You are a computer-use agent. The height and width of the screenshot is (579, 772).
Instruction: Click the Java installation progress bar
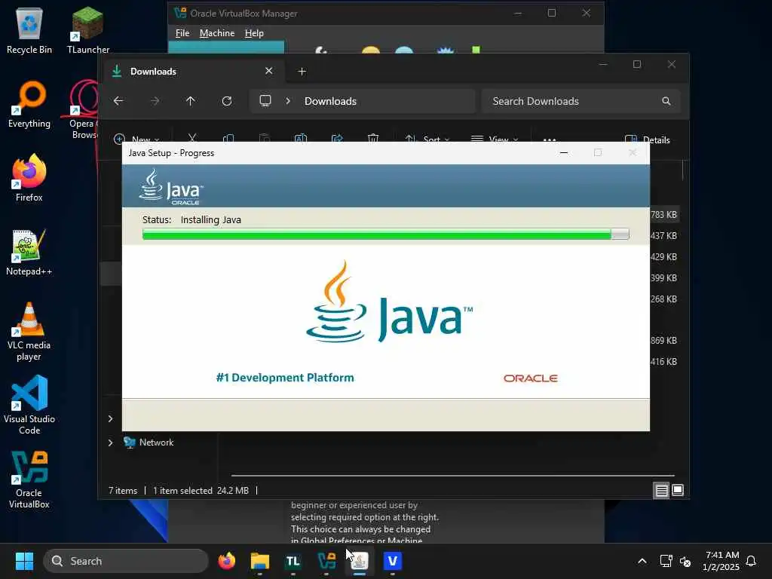(x=385, y=235)
